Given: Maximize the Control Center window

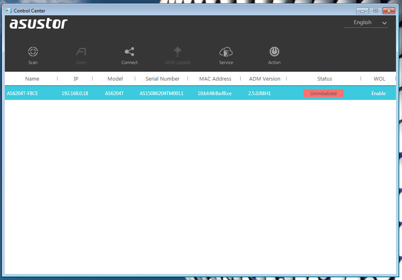Looking at the screenshot, I should (x=375, y=10).
